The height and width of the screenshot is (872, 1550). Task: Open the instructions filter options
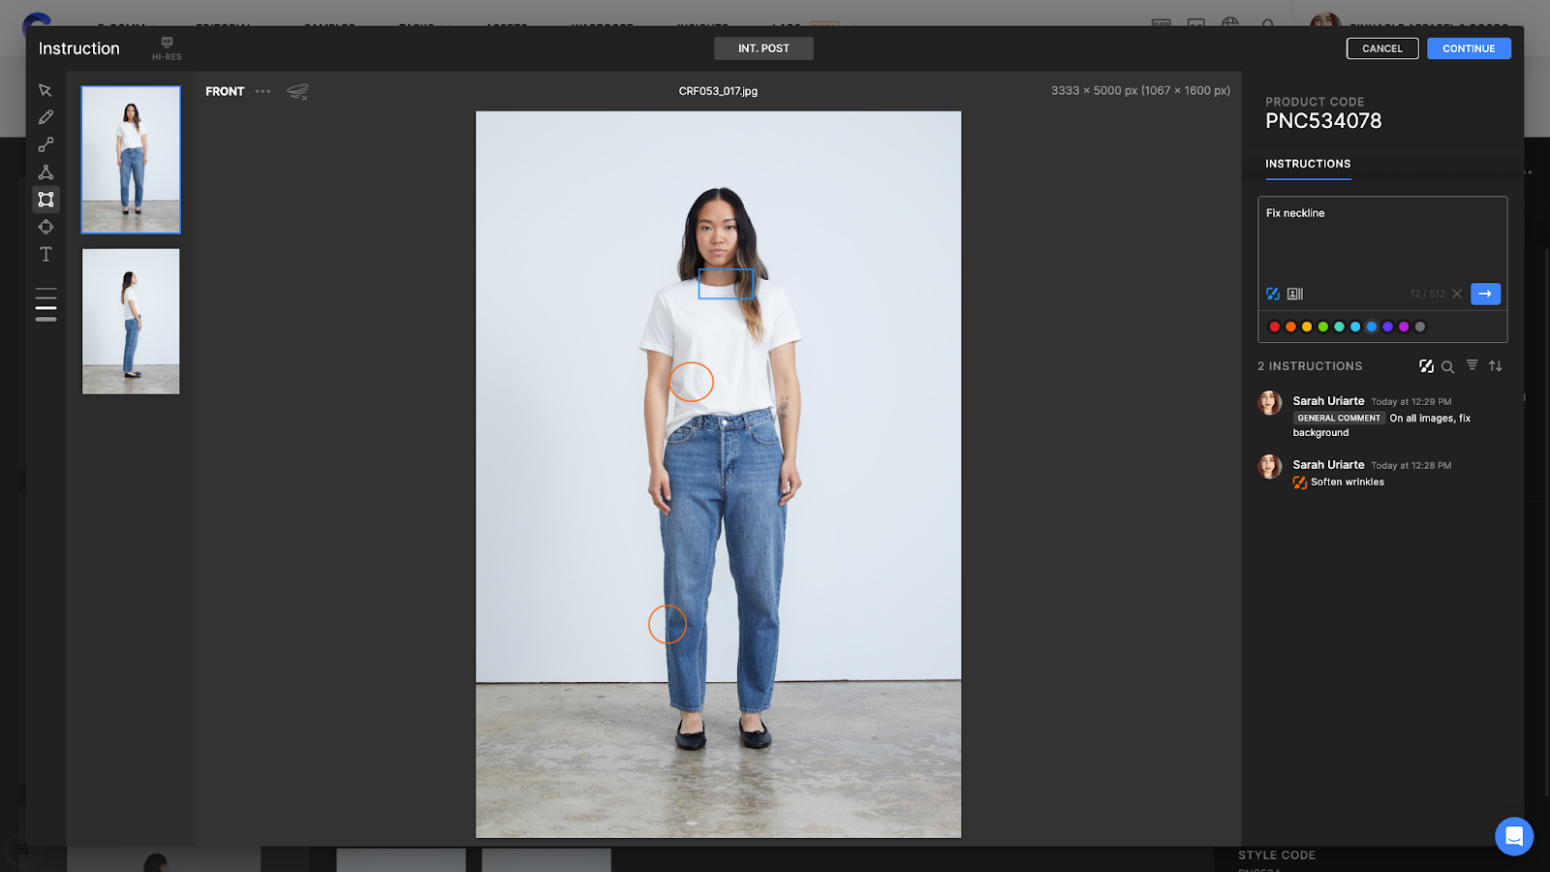tap(1472, 365)
